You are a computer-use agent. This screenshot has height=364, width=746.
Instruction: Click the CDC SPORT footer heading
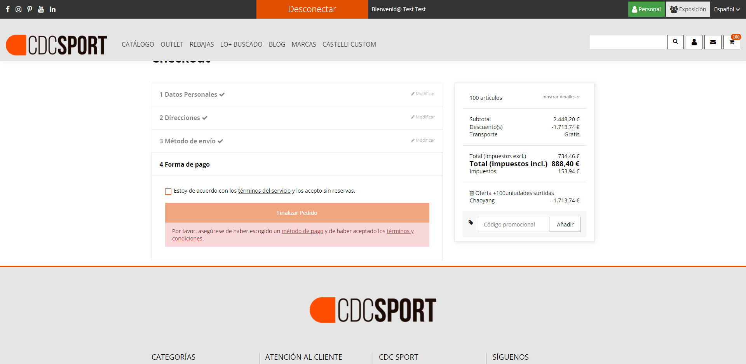coord(399,357)
